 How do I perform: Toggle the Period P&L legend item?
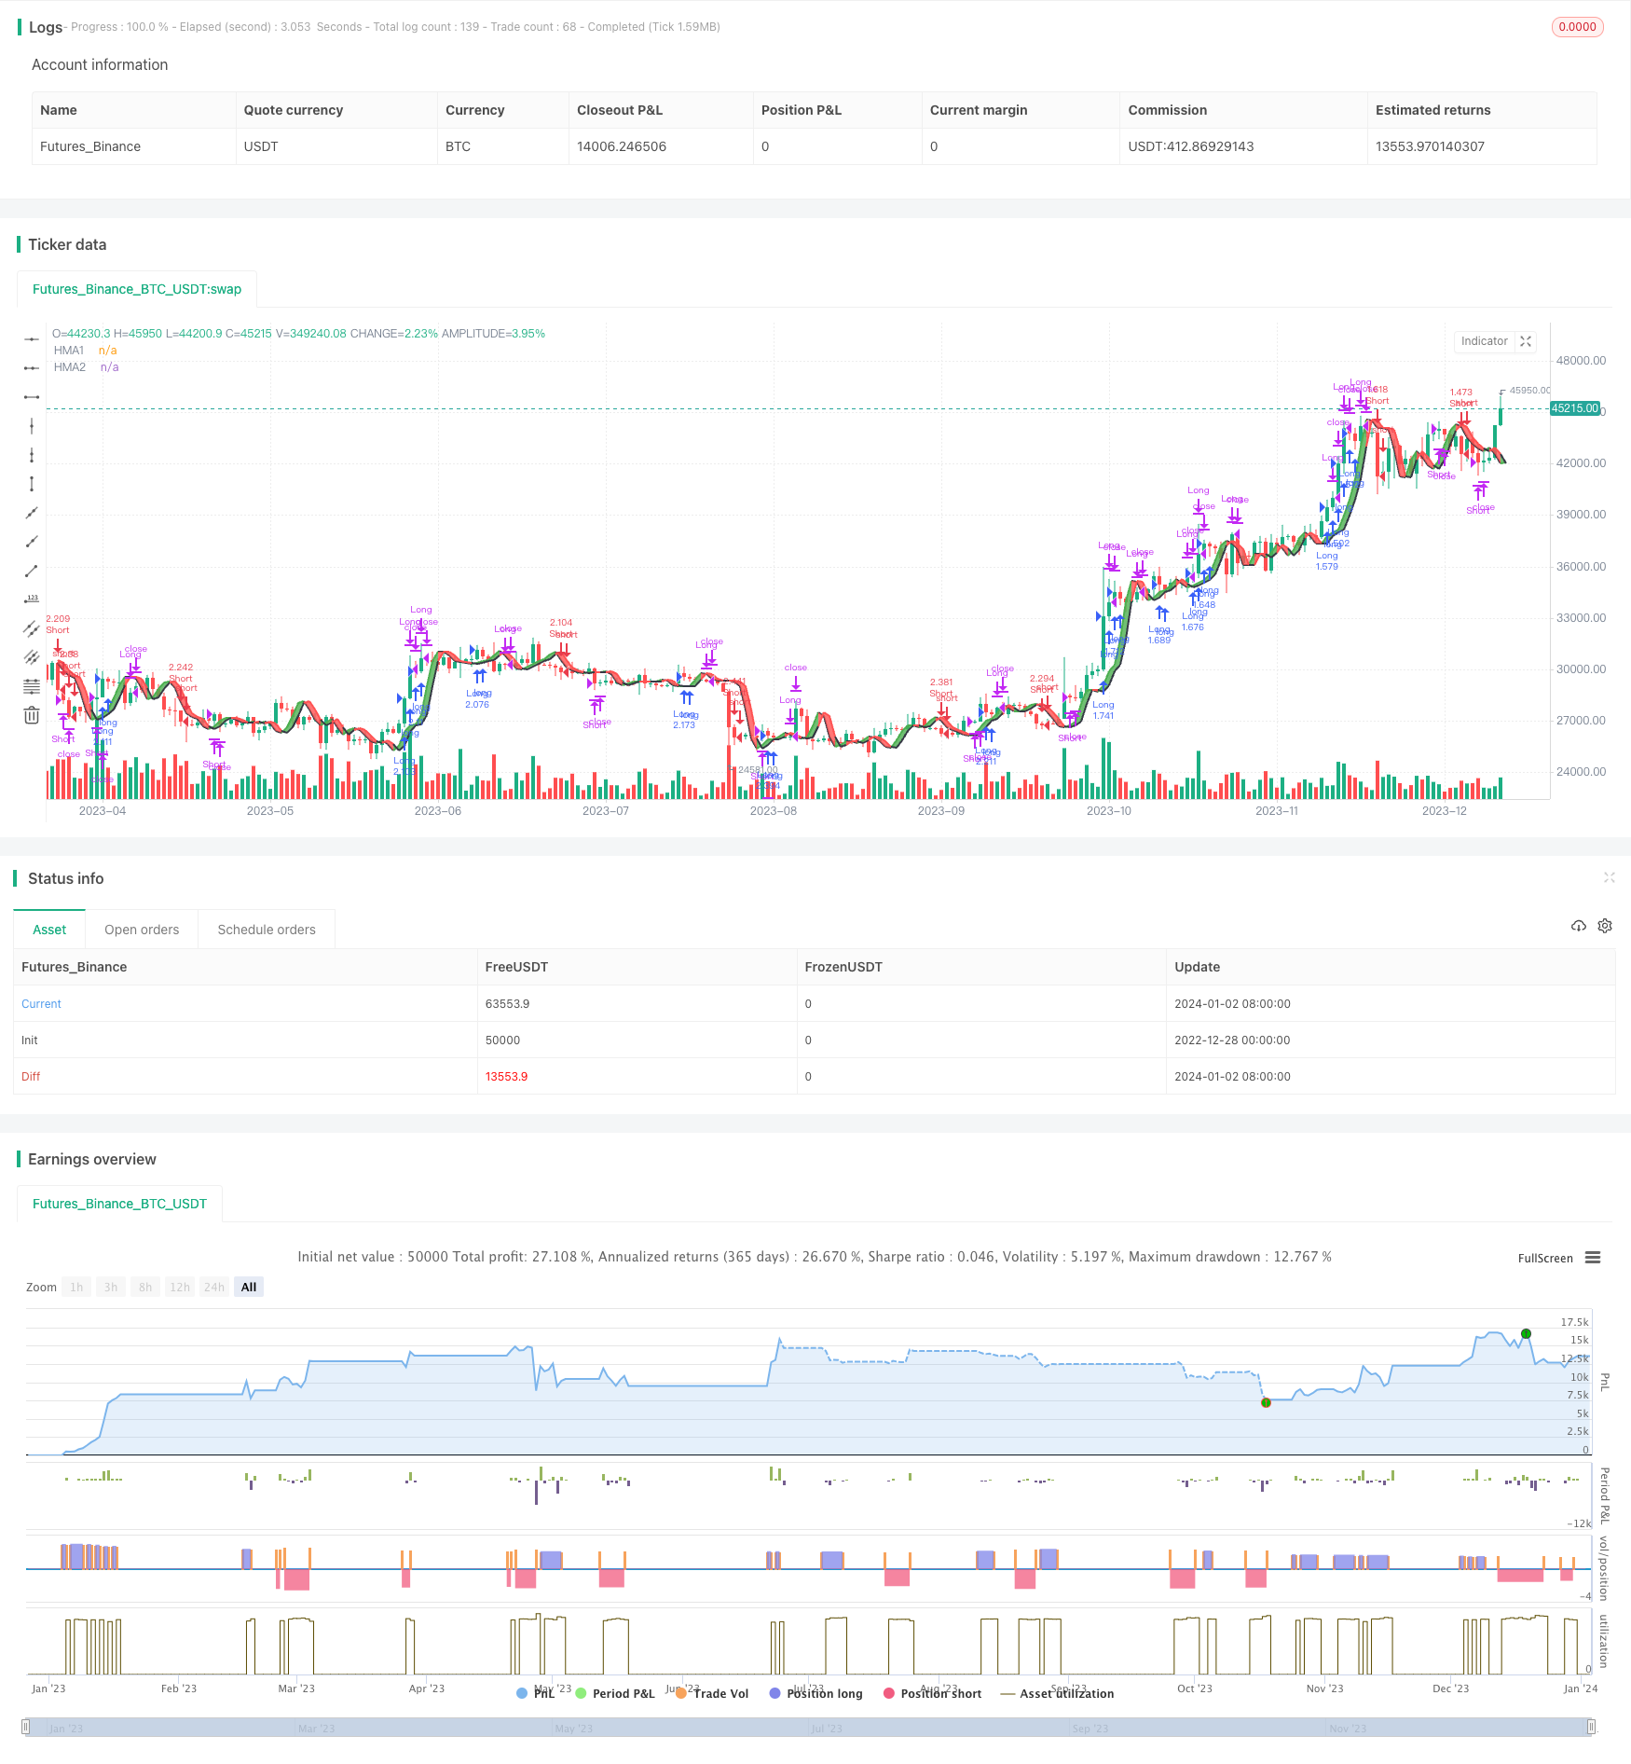point(615,1693)
